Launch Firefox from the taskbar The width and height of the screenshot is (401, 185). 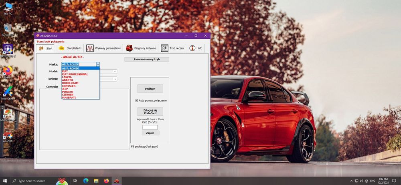pos(106,181)
